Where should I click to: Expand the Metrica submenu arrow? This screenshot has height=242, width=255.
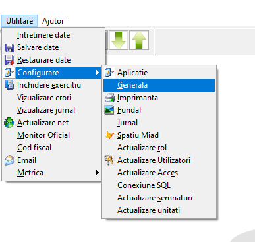98,173
